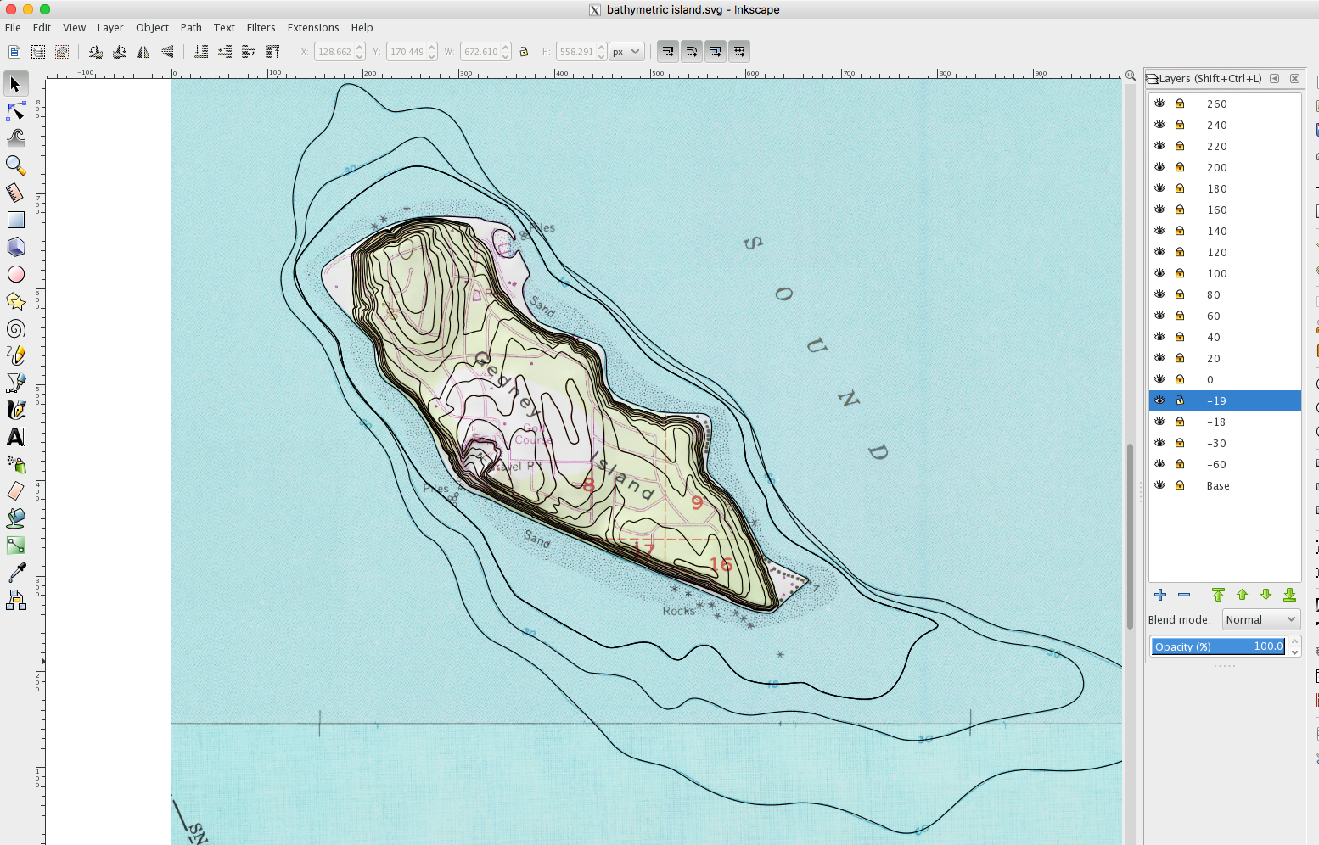Select the Node editing tool
This screenshot has height=845, width=1319.
(15, 111)
